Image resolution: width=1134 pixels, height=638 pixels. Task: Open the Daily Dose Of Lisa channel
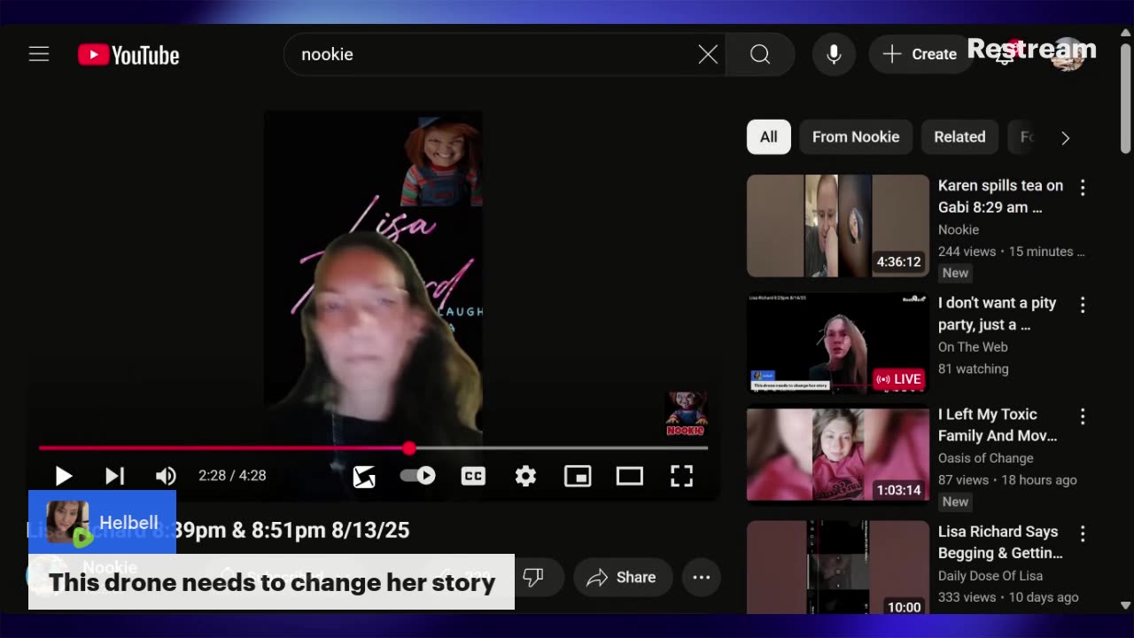coord(990,575)
